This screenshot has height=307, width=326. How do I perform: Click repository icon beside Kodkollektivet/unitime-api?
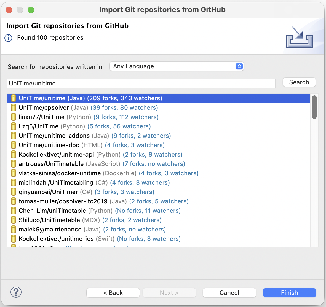14,154
